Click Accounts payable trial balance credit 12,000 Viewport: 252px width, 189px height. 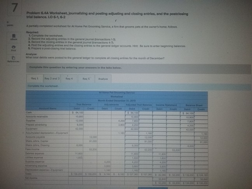[90, 137]
